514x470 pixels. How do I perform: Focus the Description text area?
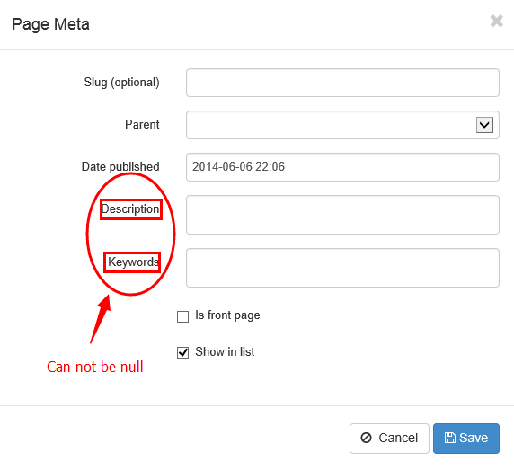coord(342,215)
